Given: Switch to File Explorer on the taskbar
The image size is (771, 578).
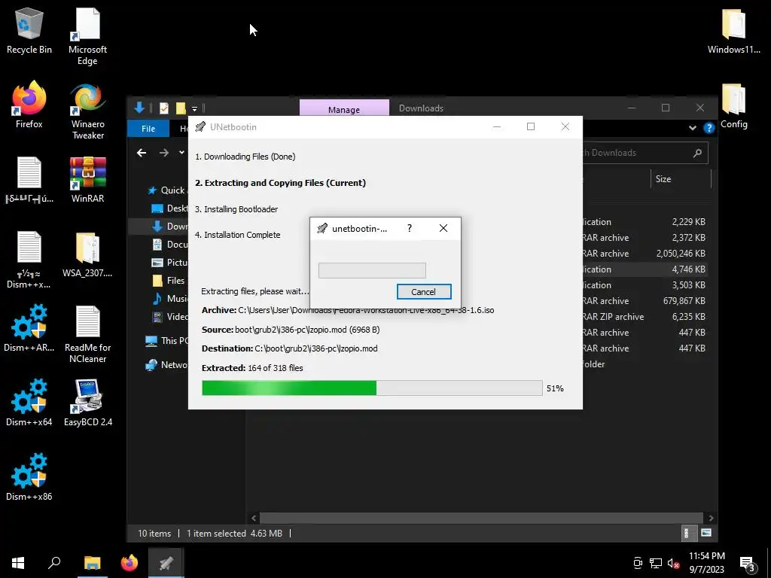Looking at the screenshot, I should (x=92, y=563).
